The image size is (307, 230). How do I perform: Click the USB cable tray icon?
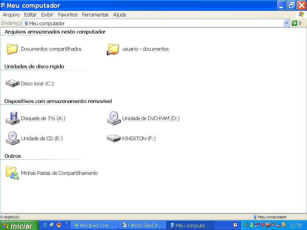279,225
